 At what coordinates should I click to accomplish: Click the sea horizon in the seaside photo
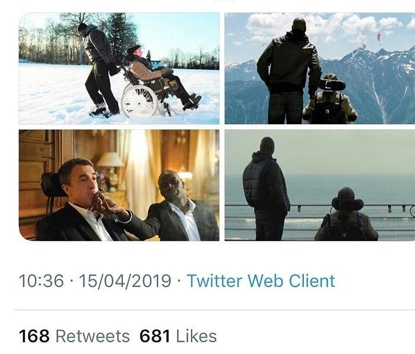[x=320, y=174]
